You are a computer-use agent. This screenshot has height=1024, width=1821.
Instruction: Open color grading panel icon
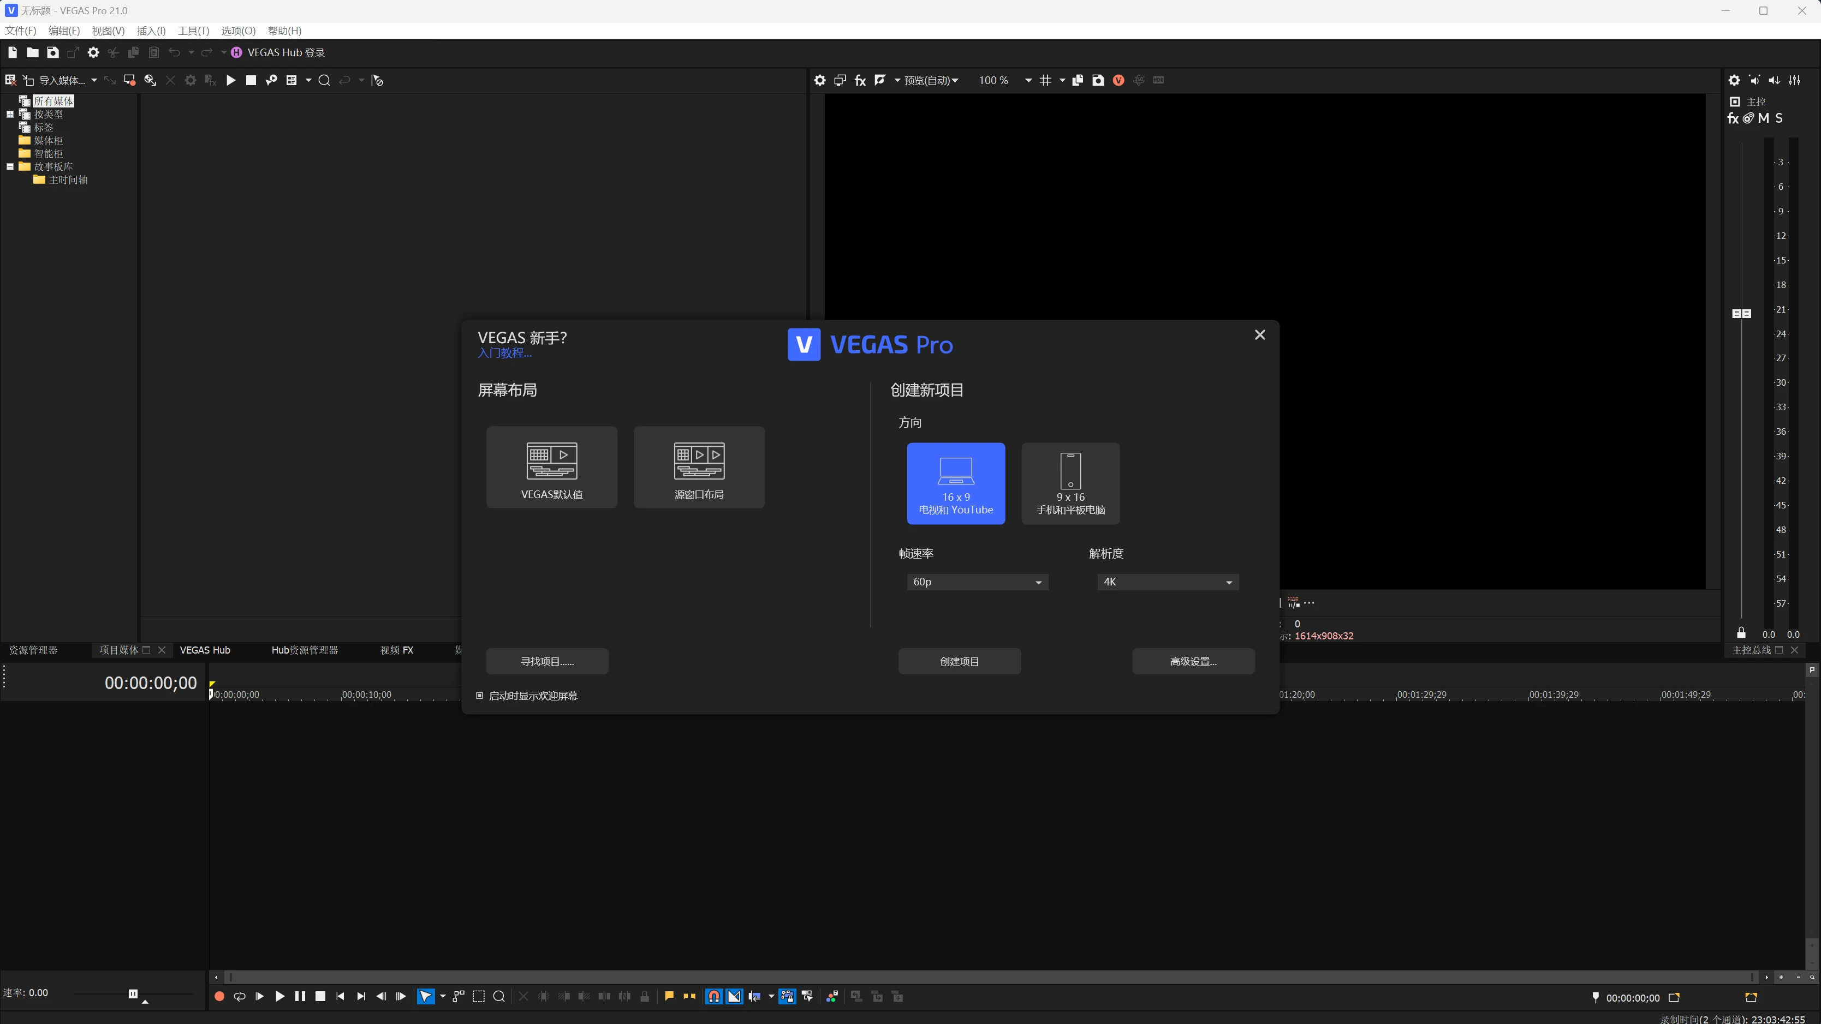point(832,996)
